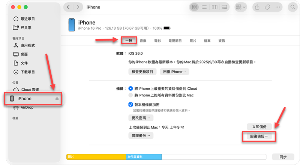Click the battery level icon

167,28
